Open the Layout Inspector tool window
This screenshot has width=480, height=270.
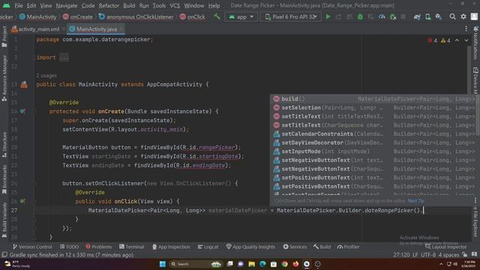[445, 247]
